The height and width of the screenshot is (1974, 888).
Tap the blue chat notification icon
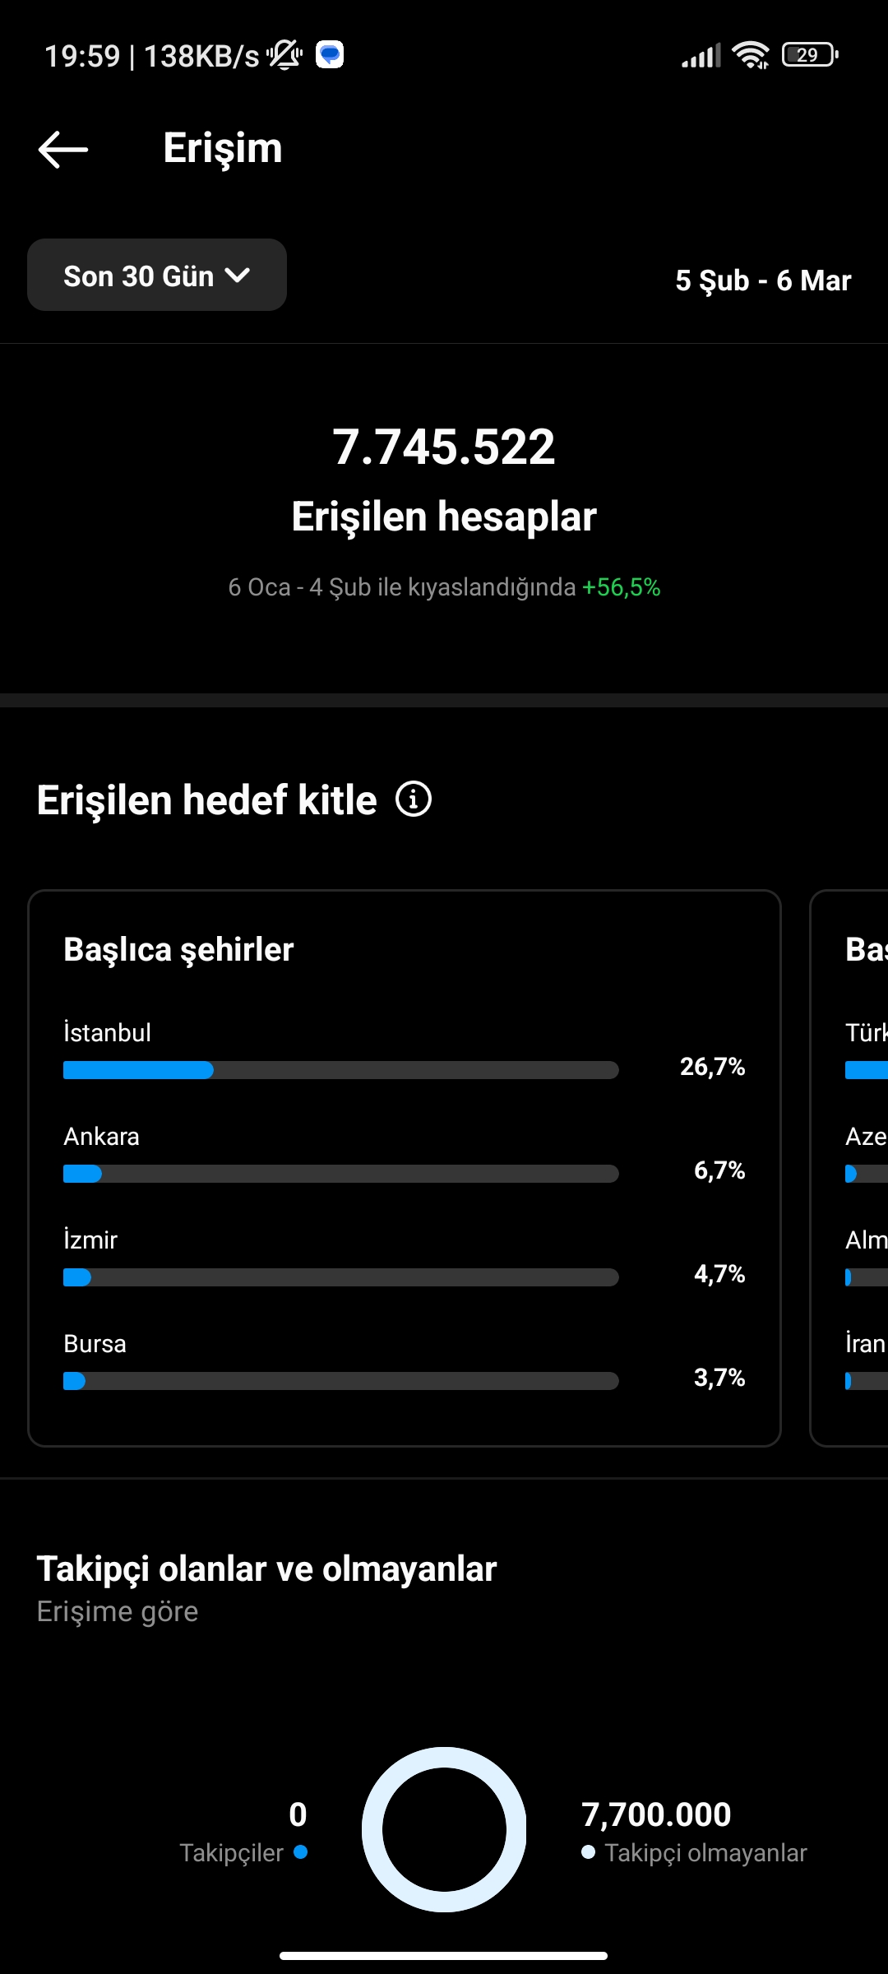[330, 54]
